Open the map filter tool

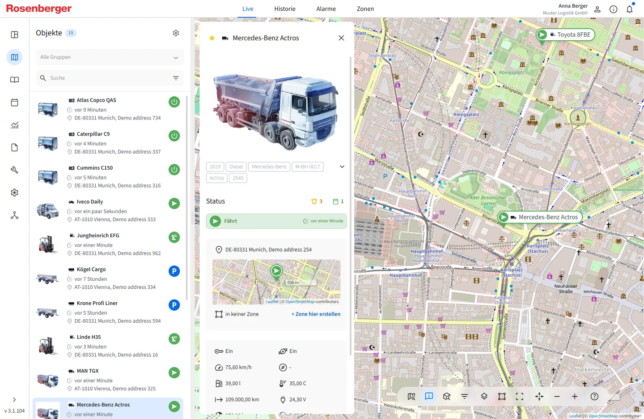click(465, 397)
